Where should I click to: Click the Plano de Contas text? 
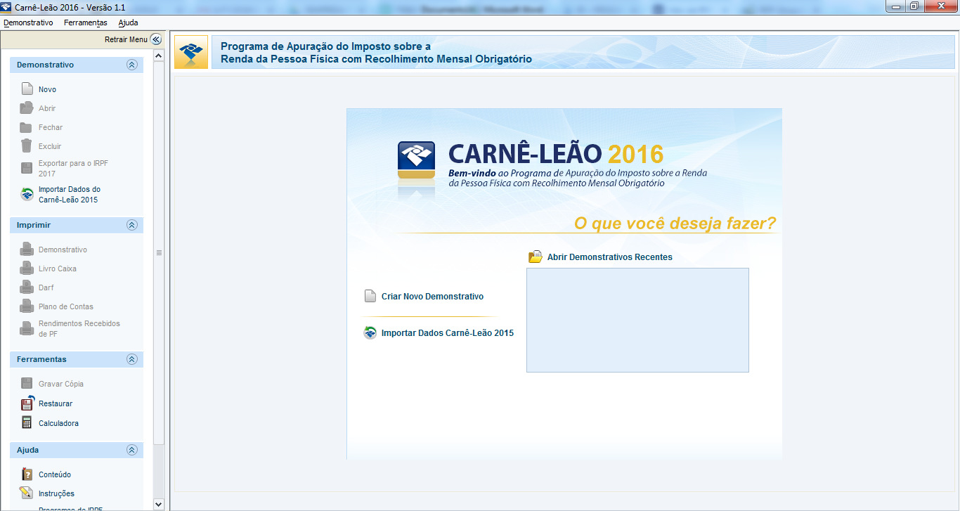coord(66,307)
